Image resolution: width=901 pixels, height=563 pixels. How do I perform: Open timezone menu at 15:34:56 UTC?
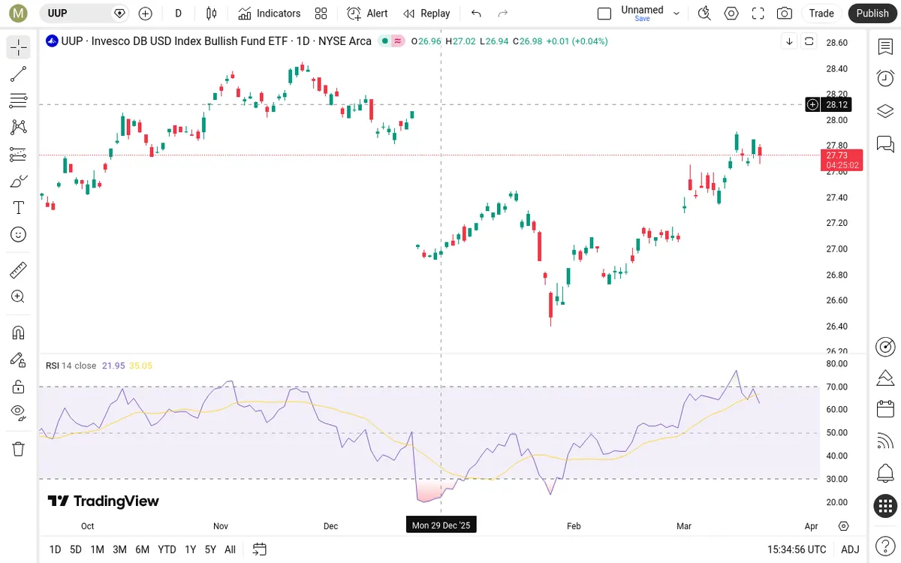click(797, 549)
